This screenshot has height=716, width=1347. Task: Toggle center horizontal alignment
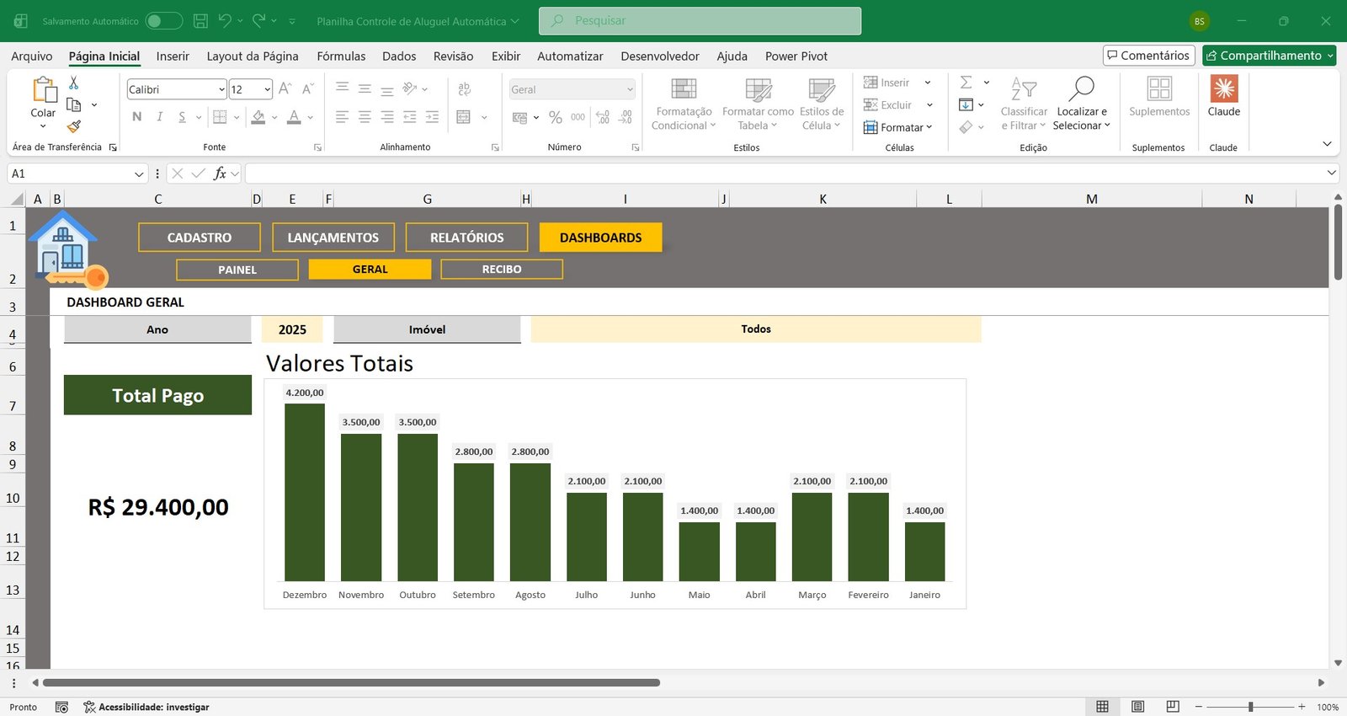[x=365, y=117]
